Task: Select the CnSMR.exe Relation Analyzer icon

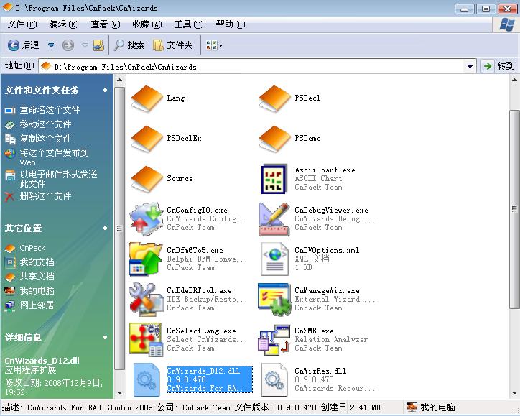Action: (274, 340)
